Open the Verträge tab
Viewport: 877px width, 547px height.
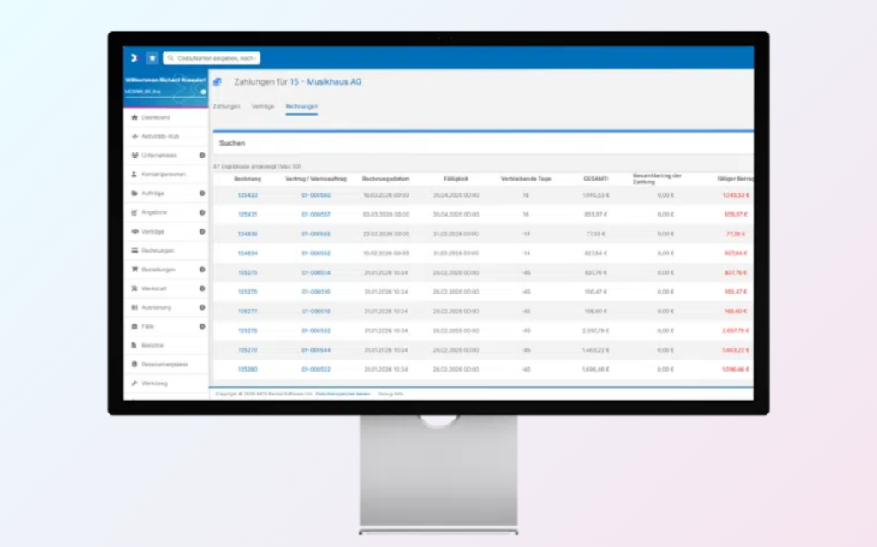click(x=262, y=106)
